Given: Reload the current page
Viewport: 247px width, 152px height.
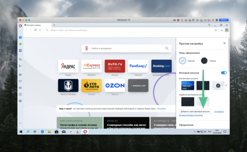Looking at the screenshot, I should click(35, 30).
